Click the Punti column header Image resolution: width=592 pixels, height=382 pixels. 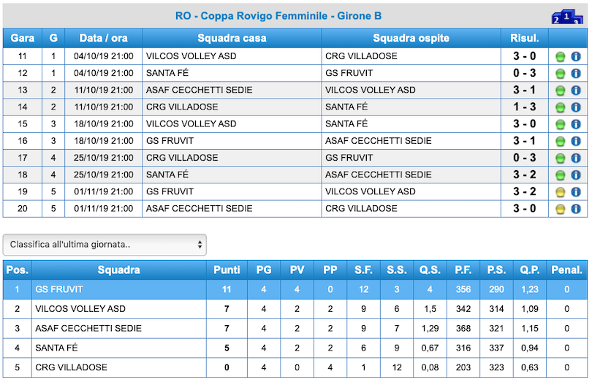pyautogui.click(x=227, y=270)
